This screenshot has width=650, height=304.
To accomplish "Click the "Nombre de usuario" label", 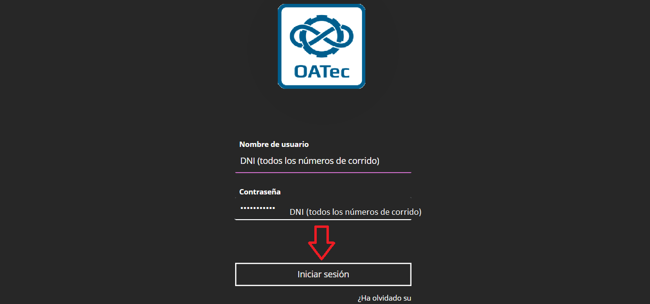I will pyautogui.click(x=274, y=144).
